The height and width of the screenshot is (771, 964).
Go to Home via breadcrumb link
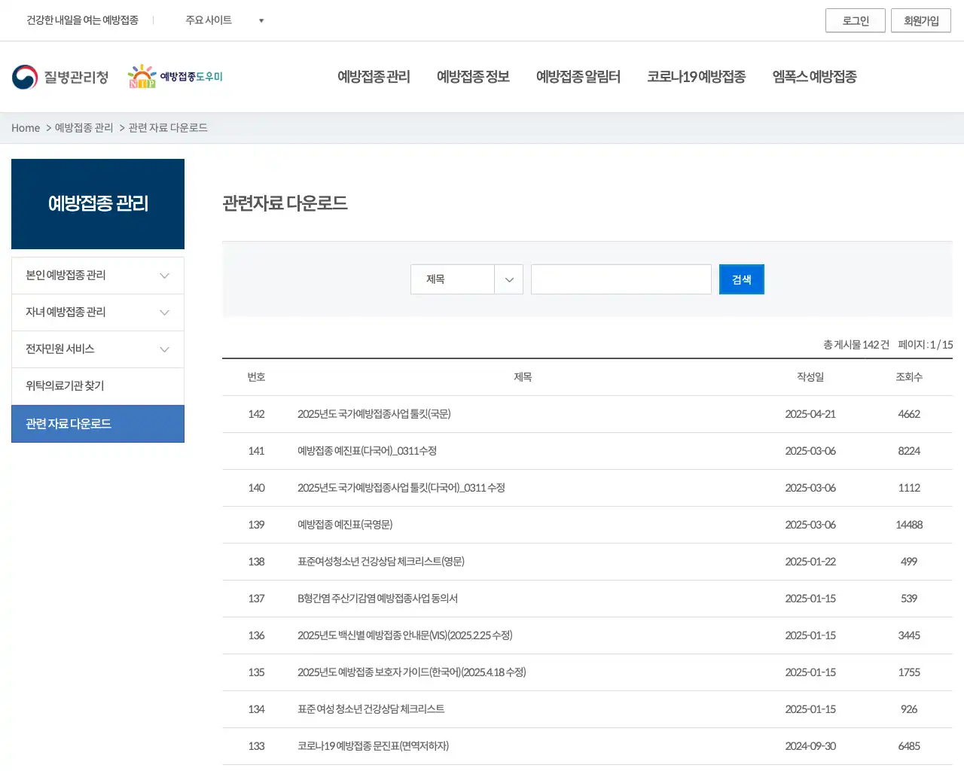click(x=25, y=128)
